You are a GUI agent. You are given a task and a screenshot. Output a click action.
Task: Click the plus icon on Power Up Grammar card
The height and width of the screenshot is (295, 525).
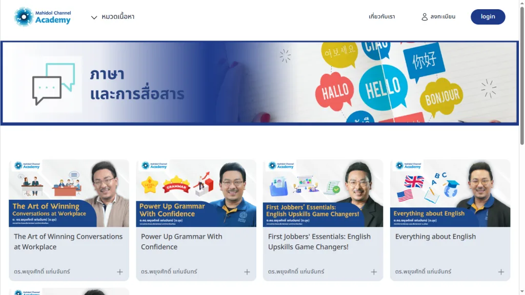[x=247, y=272]
